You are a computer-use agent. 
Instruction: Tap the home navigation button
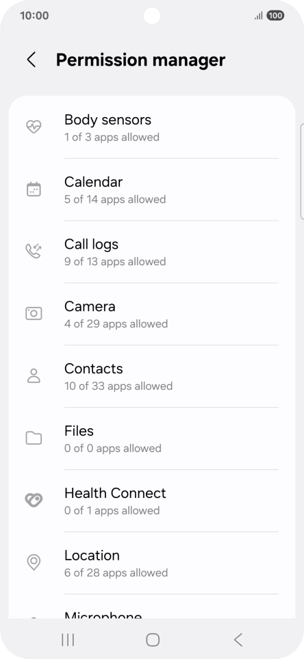point(153,640)
